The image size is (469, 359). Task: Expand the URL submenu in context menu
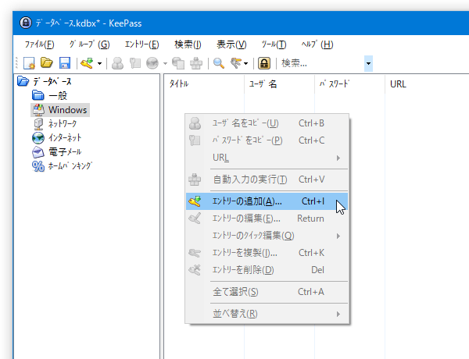(267, 158)
